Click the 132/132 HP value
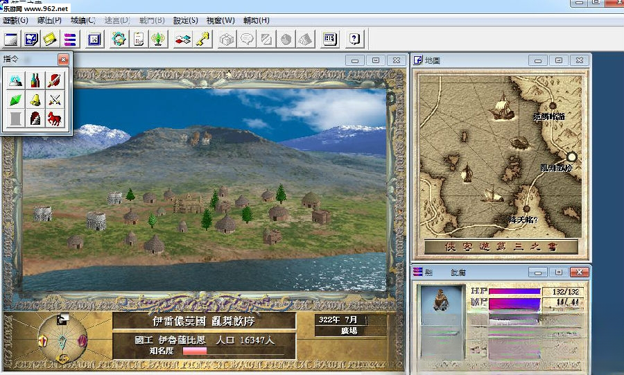This screenshot has height=375, width=624. [x=565, y=292]
